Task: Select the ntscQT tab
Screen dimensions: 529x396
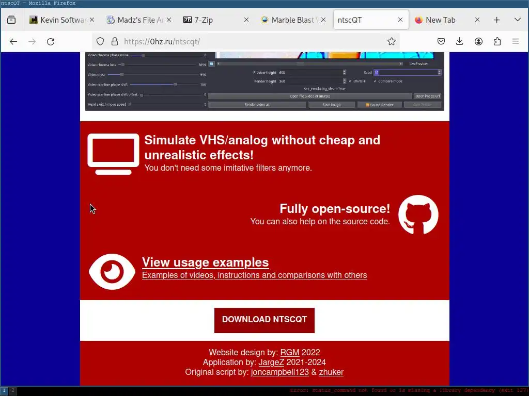Action: pyautogui.click(x=371, y=20)
